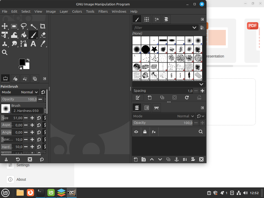
Task: Refresh the brushes list
Action: click(x=187, y=97)
